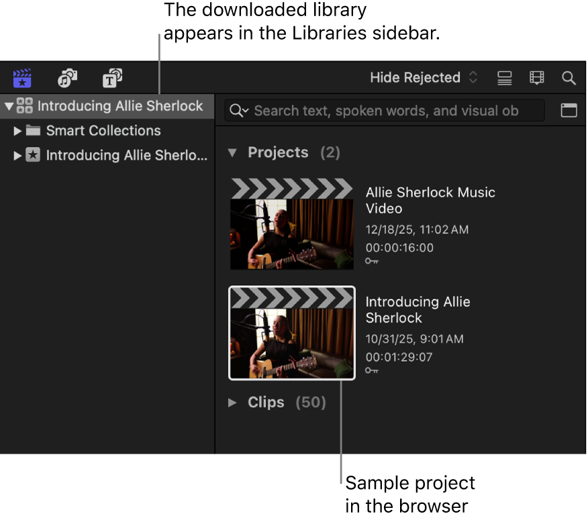Collapse the Projects section
Image resolution: width=588 pixels, height=522 pixels.
coord(233,152)
